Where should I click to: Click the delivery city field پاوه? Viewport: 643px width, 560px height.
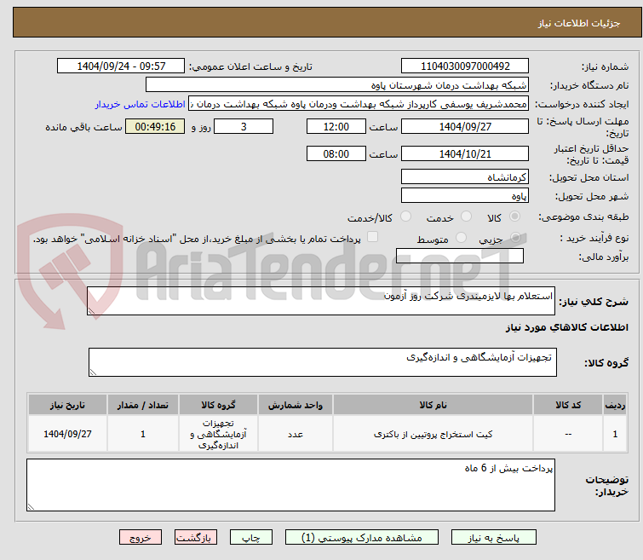tap(465, 196)
